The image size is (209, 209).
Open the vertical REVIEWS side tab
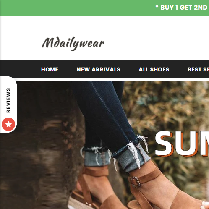click(8, 104)
